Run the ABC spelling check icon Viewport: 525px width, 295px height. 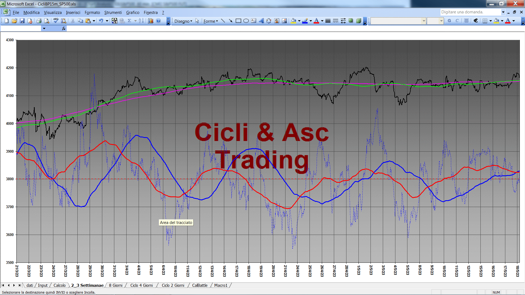click(56, 21)
